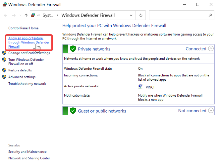The image size is (218, 166).
Task: Go up one level with Up arrow
Action: point(26,15)
